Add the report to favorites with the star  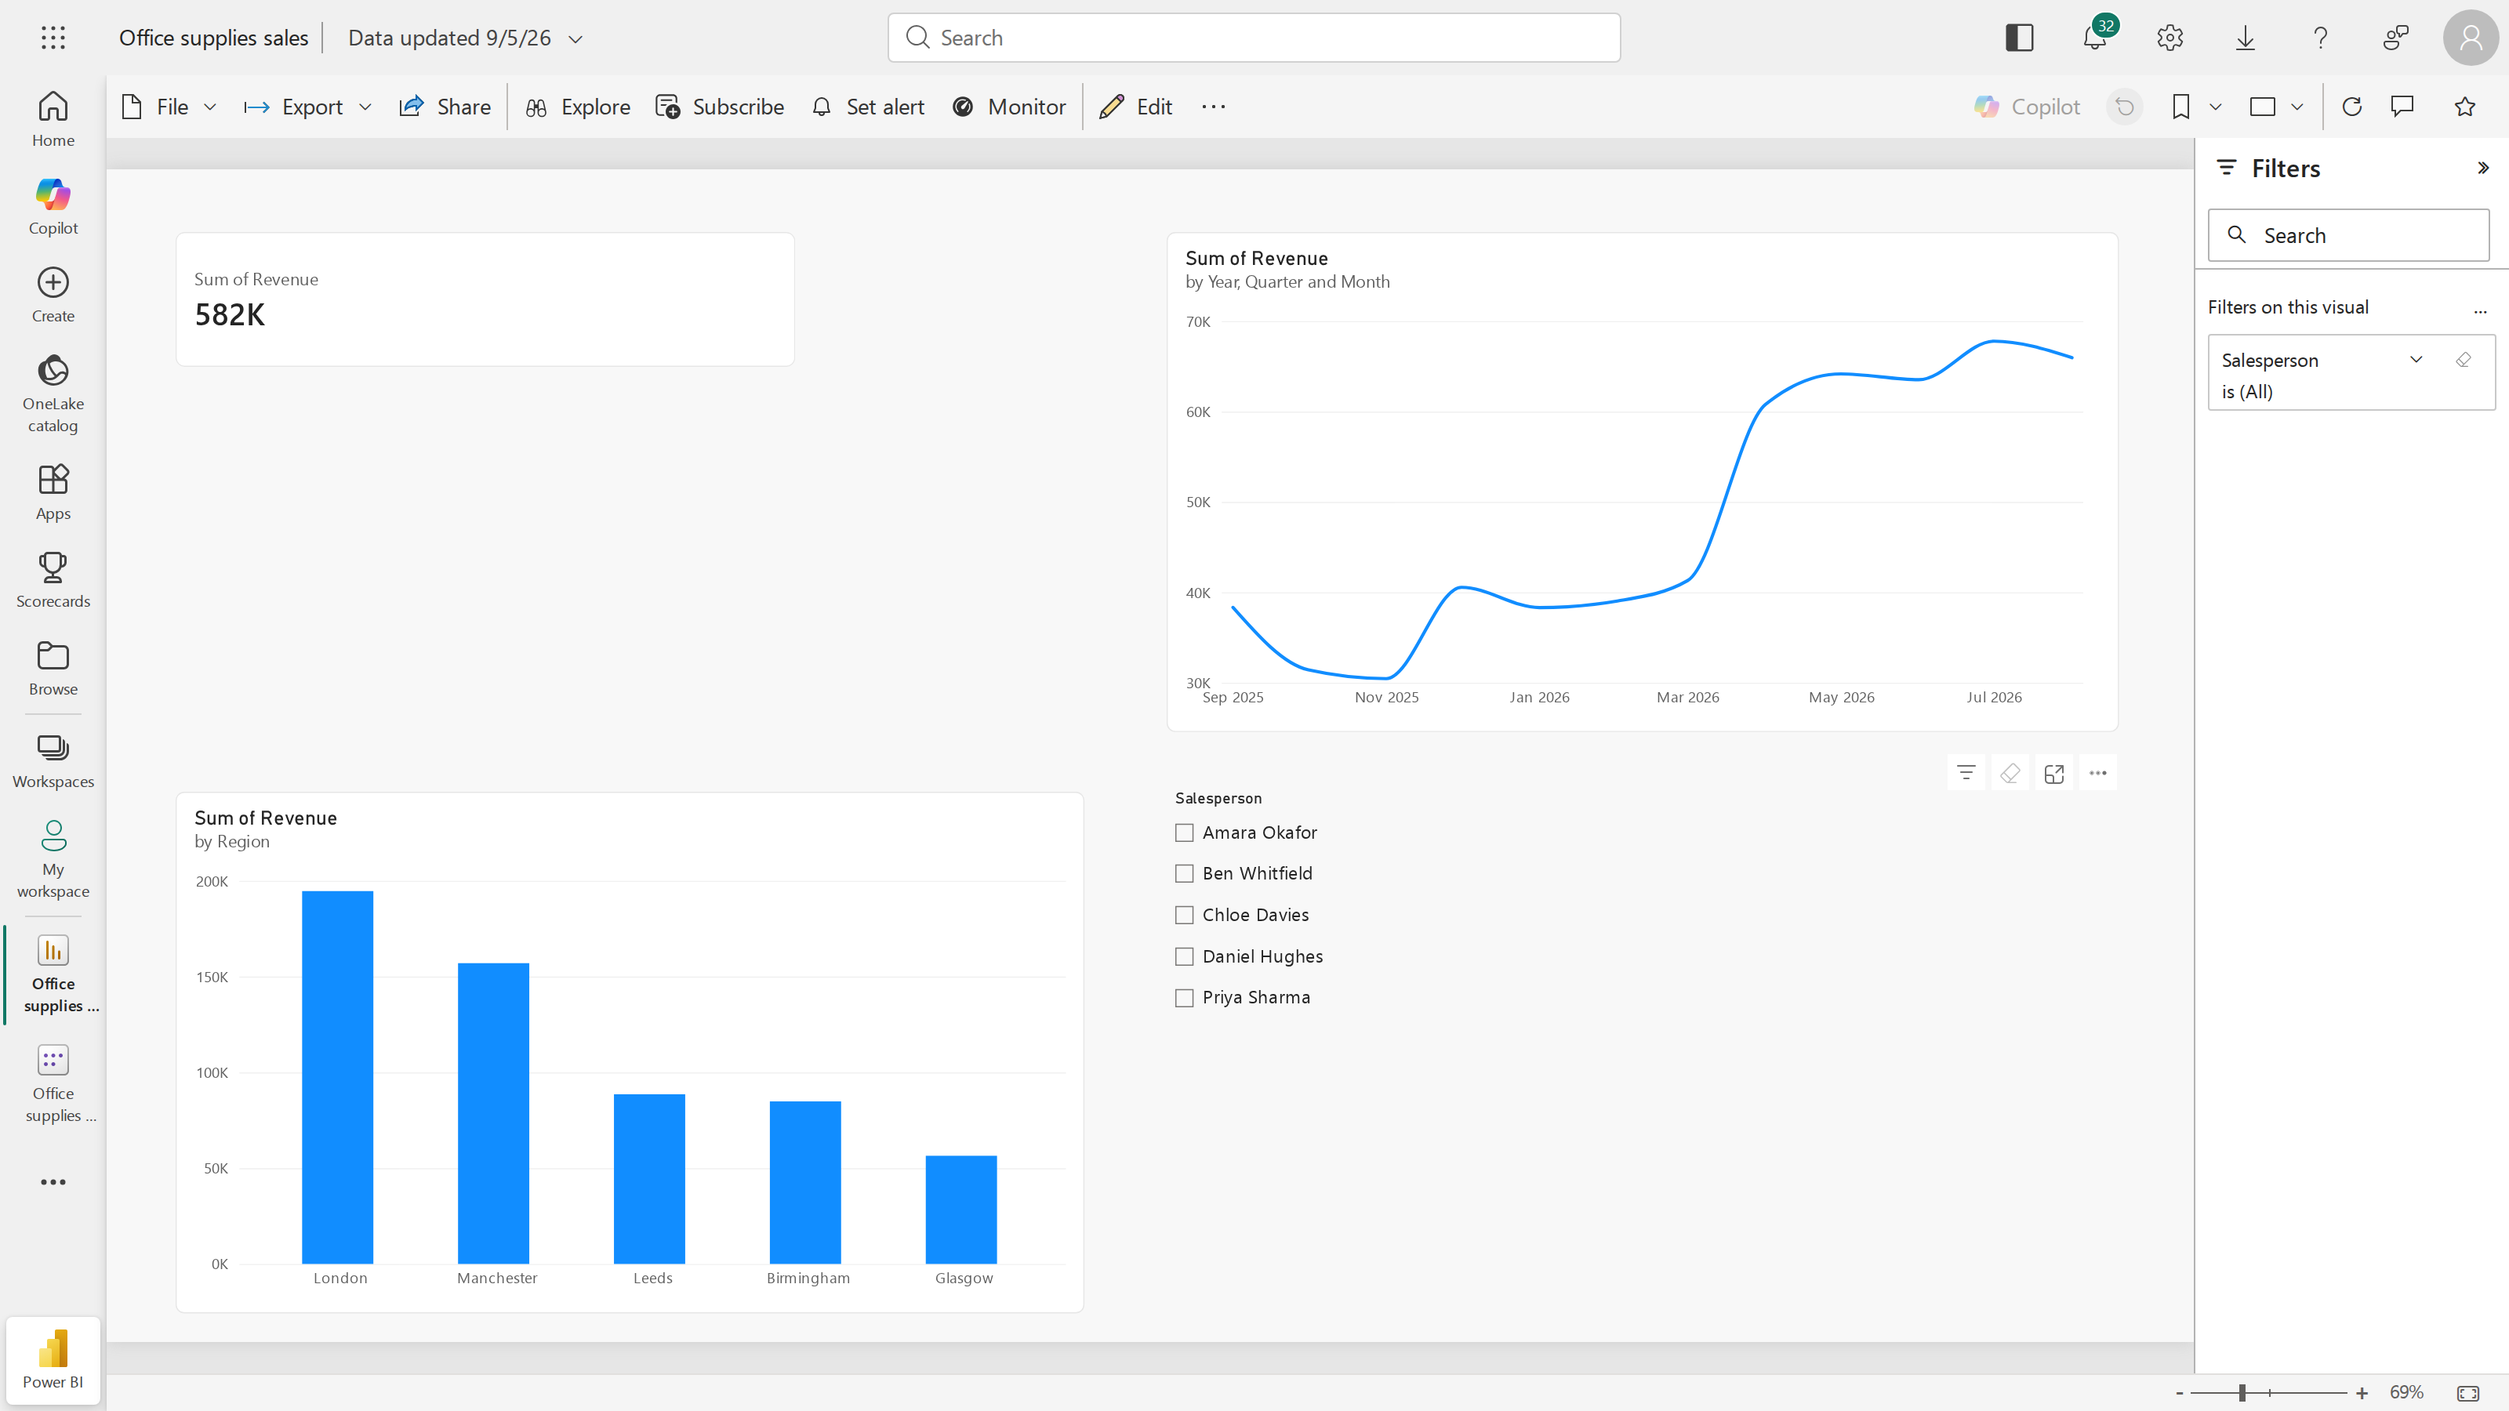(2464, 107)
